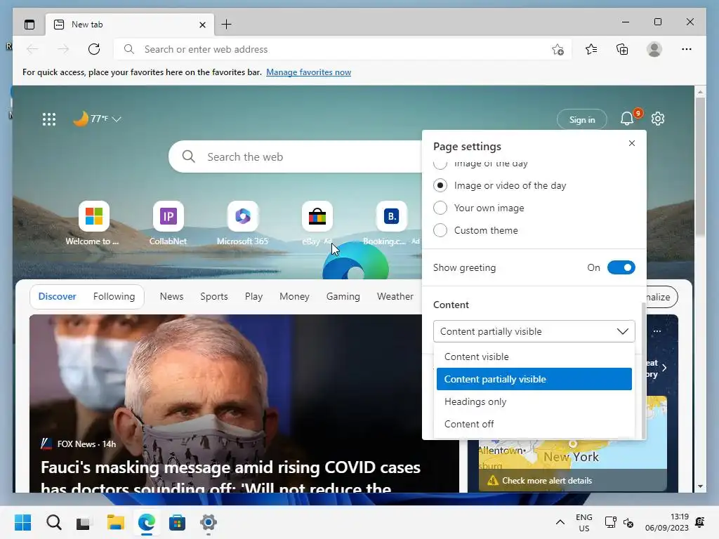Click the Search the web box
This screenshot has width=719, height=539.
[296, 157]
